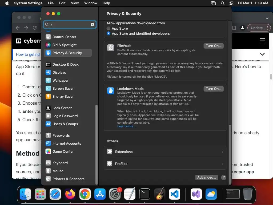Select App Store and identified developers option

[x=109, y=33]
